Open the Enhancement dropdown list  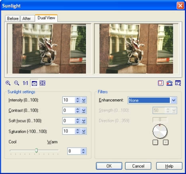tap(174, 100)
